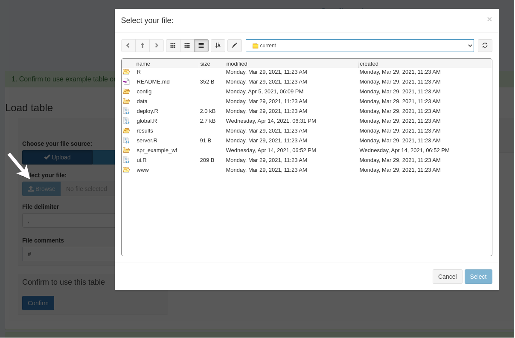This screenshot has width=515, height=338.
Task: Go forward with the right arrow button
Action: coord(157,46)
